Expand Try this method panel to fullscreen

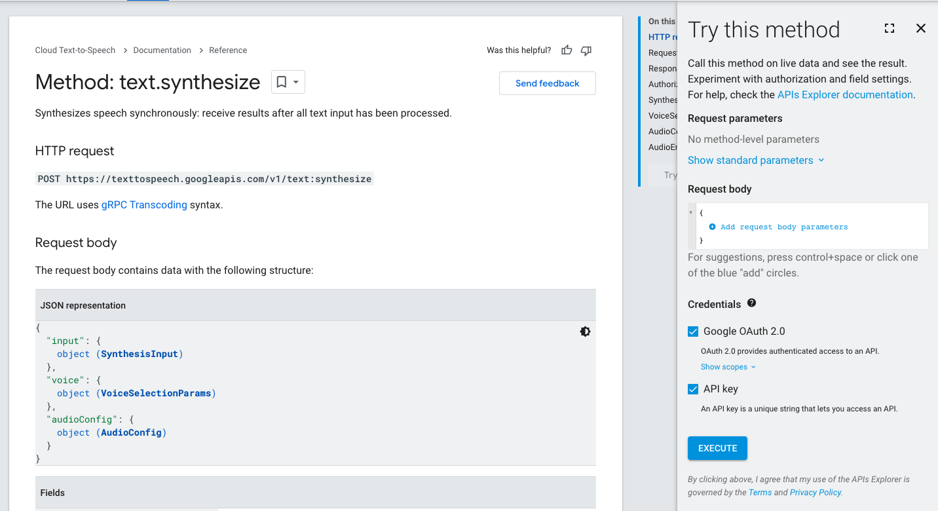889,28
